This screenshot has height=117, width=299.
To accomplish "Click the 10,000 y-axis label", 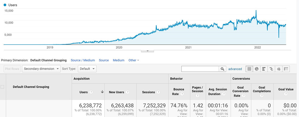I will point(9,23).
